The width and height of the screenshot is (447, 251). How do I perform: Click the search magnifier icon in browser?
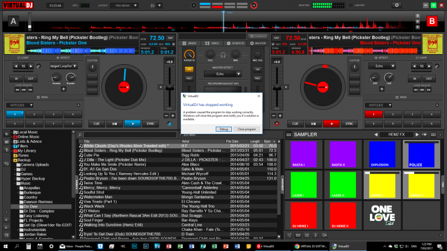tap(80, 135)
